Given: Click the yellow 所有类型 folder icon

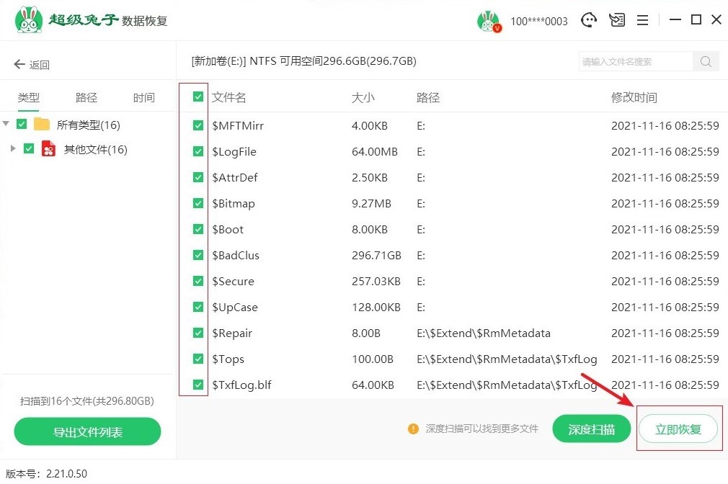Looking at the screenshot, I should pos(42,125).
